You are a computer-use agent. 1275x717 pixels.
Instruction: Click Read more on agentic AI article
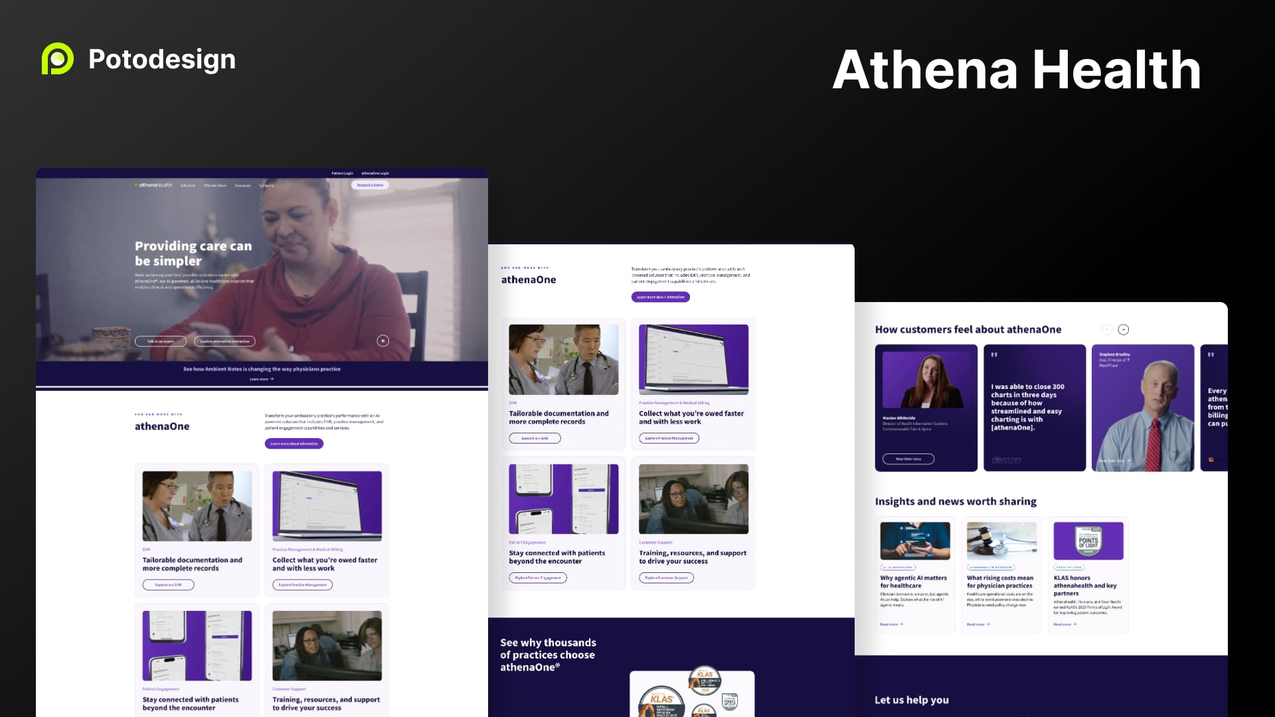tap(892, 625)
